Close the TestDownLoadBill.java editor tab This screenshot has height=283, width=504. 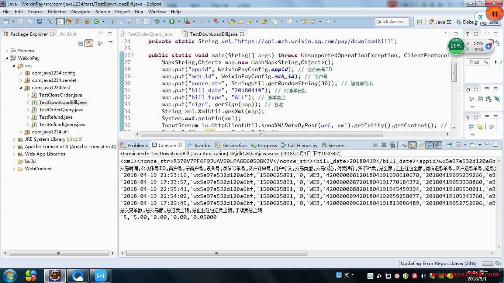tap(242, 34)
